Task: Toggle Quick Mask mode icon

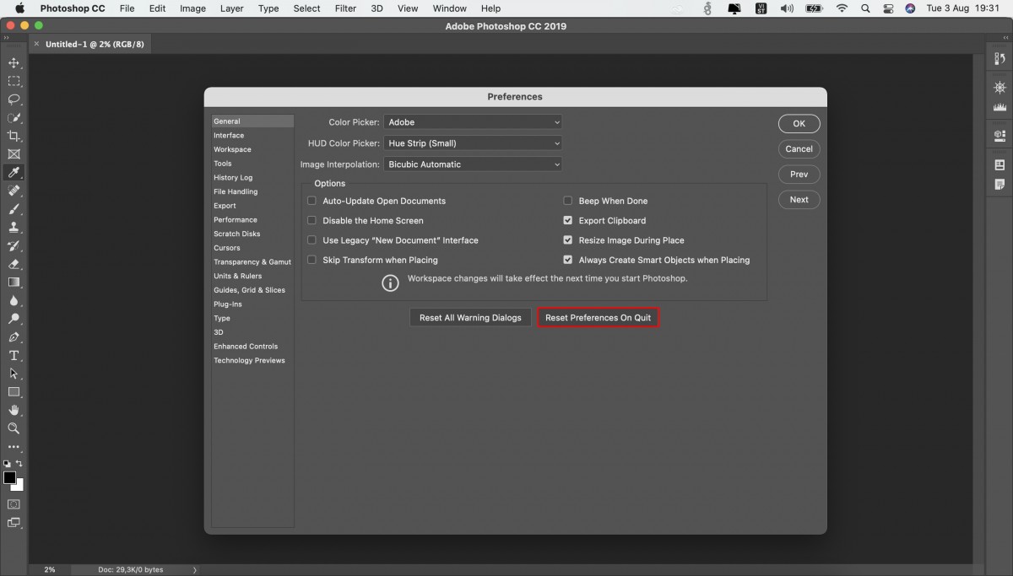Action: point(14,504)
